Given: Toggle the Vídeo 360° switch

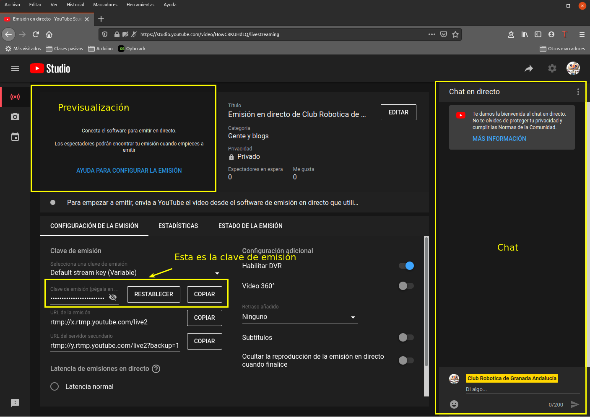Looking at the screenshot, I should pos(406,286).
